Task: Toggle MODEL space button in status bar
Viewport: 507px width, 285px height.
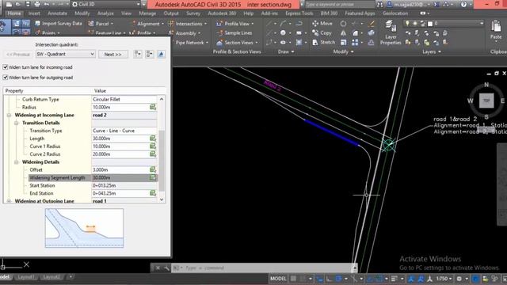Action: click(278, 279)
